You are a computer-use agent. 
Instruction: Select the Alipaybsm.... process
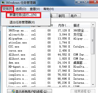coord(49,38)
